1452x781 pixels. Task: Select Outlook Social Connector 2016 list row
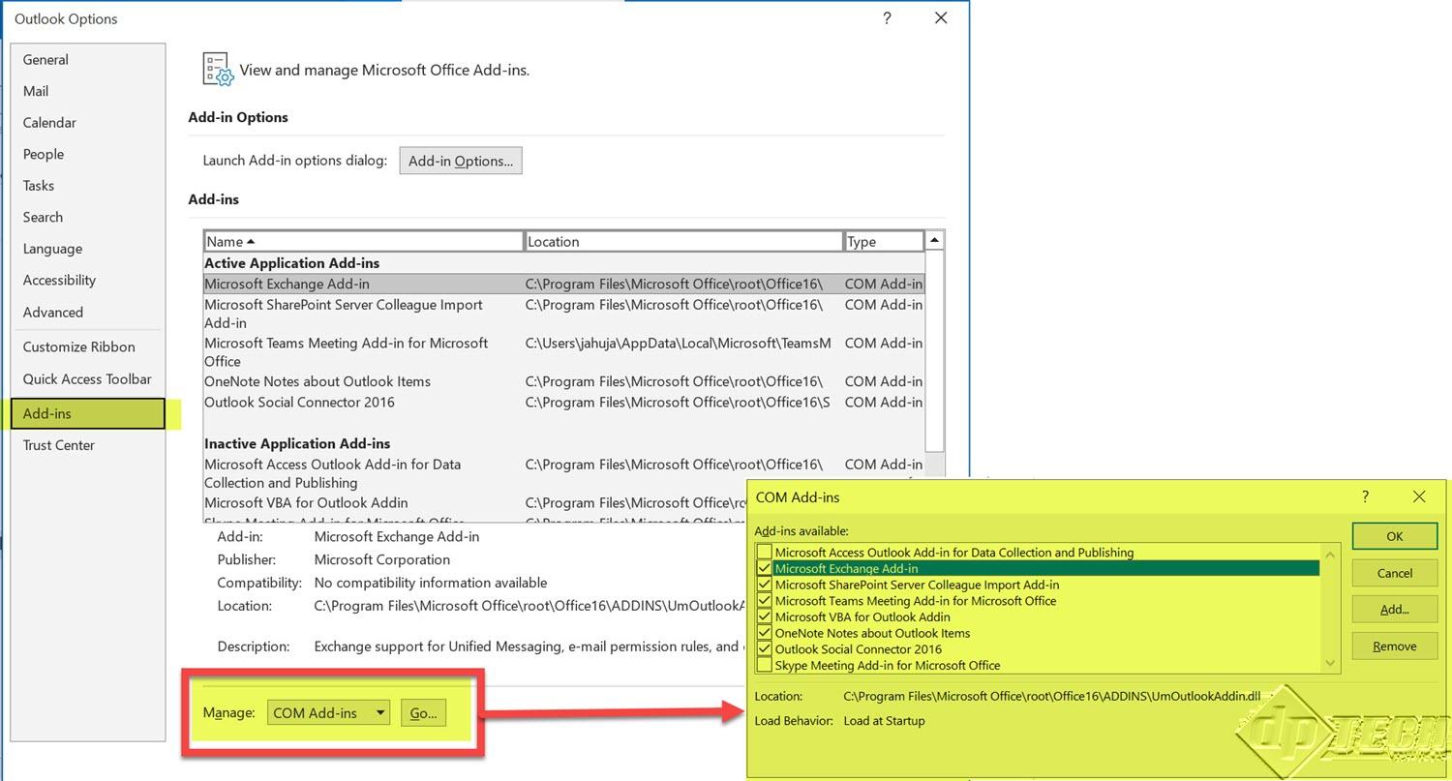[563, 403]
